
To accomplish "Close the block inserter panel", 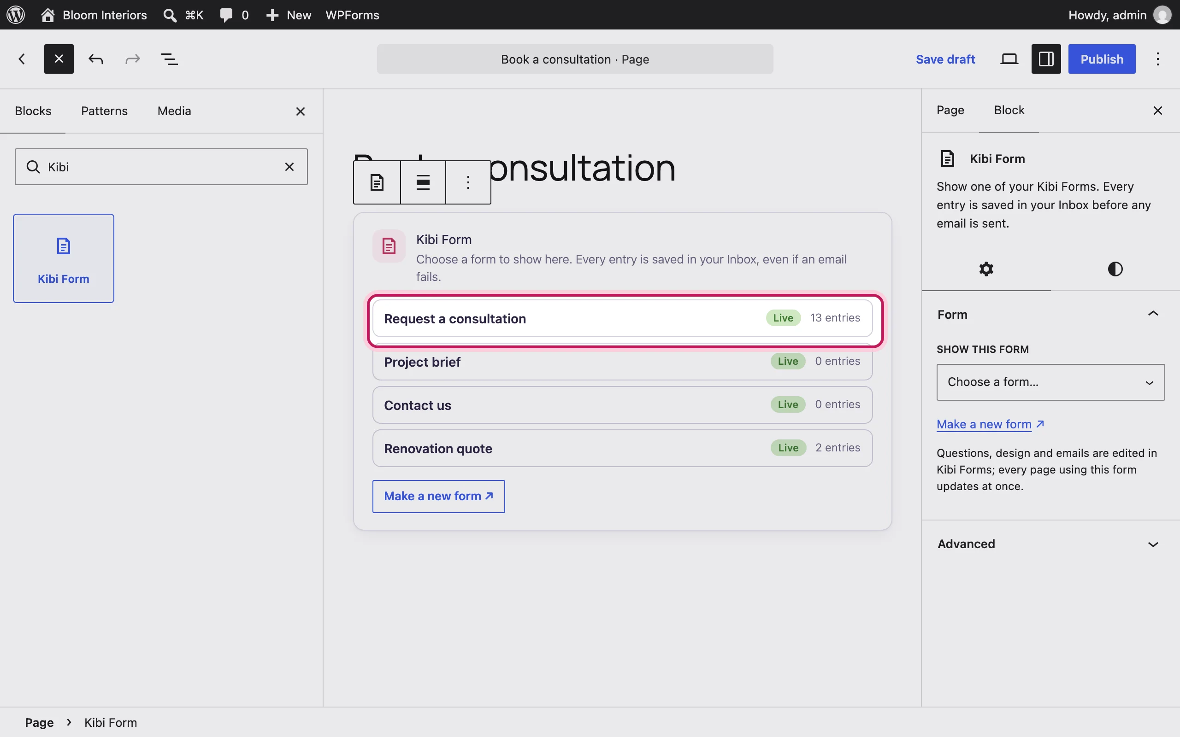I will point(301,111).
